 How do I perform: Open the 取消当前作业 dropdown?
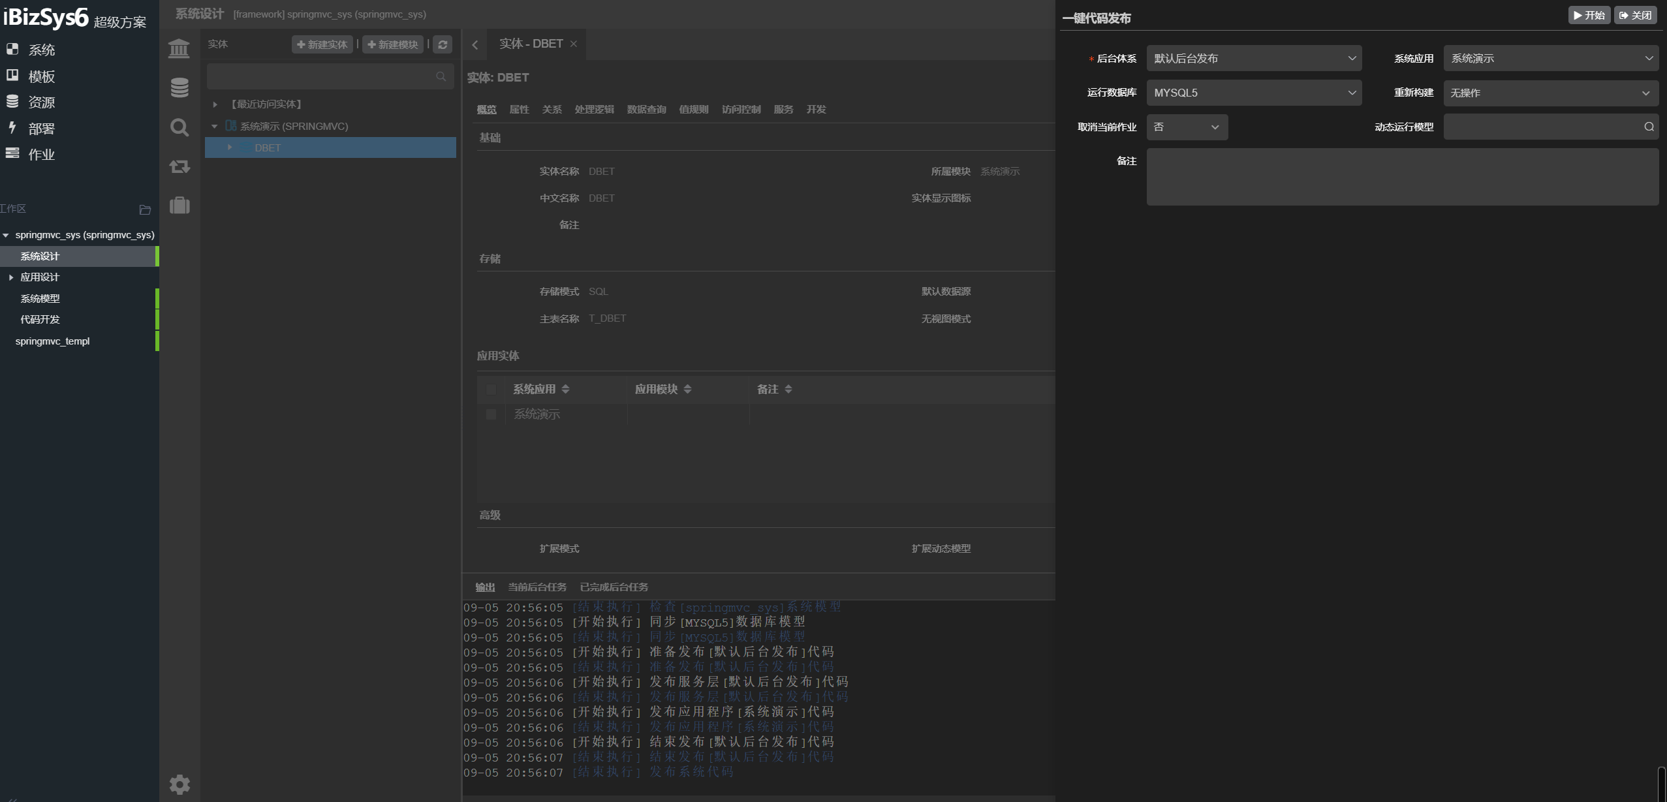[x=1187, y=127]
